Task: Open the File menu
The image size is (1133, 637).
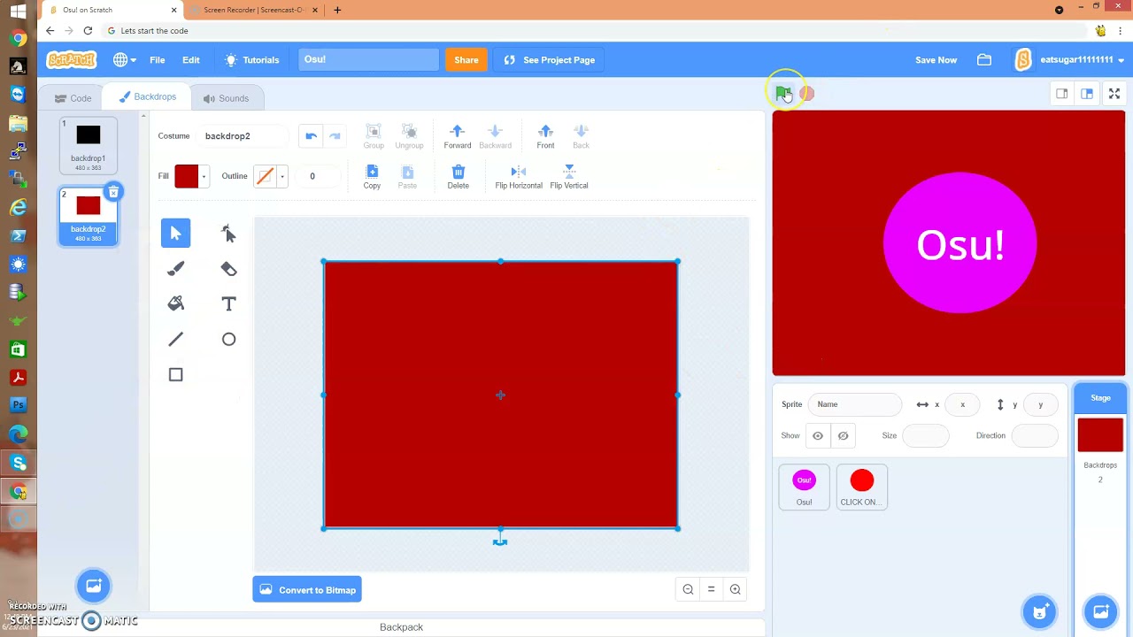Action: click(x=158, y=60)
